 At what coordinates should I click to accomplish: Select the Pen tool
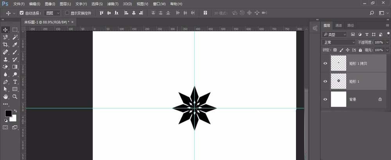tap(5, 82)
